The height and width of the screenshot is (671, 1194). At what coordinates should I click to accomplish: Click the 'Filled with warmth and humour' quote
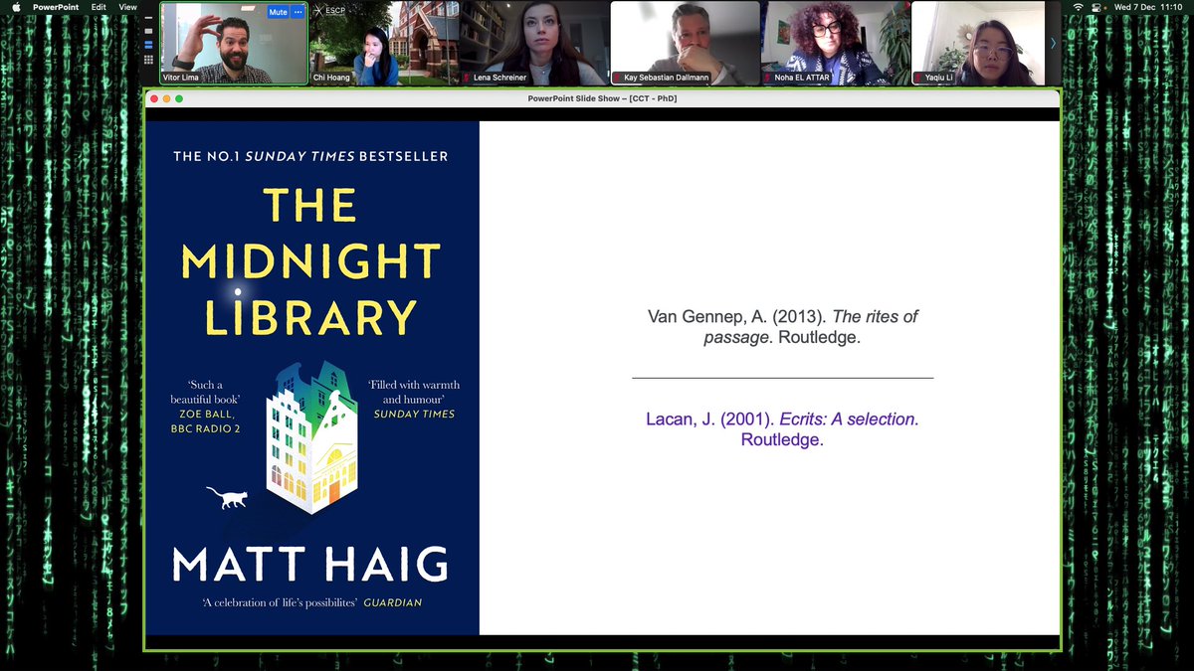tap(415, 400)
